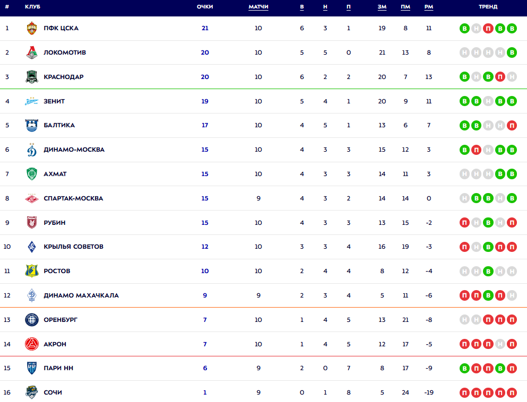The height and width of the screenshot is (402, 527).
Task: Click the Локомотив club crest
Action: 32,53
